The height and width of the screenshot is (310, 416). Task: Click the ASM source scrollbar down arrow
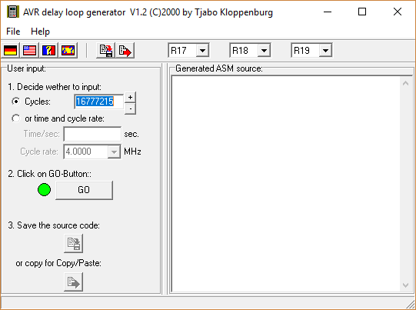coord(405,285)
